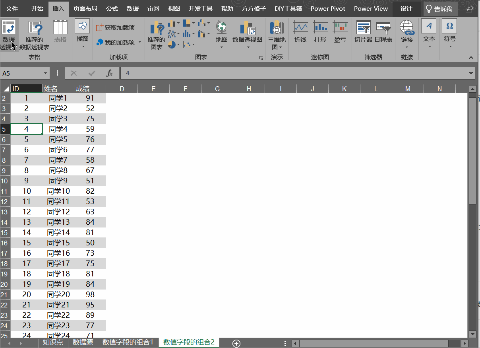
Task: Insert 盈亏 win/loss sparkline
Action: (x=340, y=32)
